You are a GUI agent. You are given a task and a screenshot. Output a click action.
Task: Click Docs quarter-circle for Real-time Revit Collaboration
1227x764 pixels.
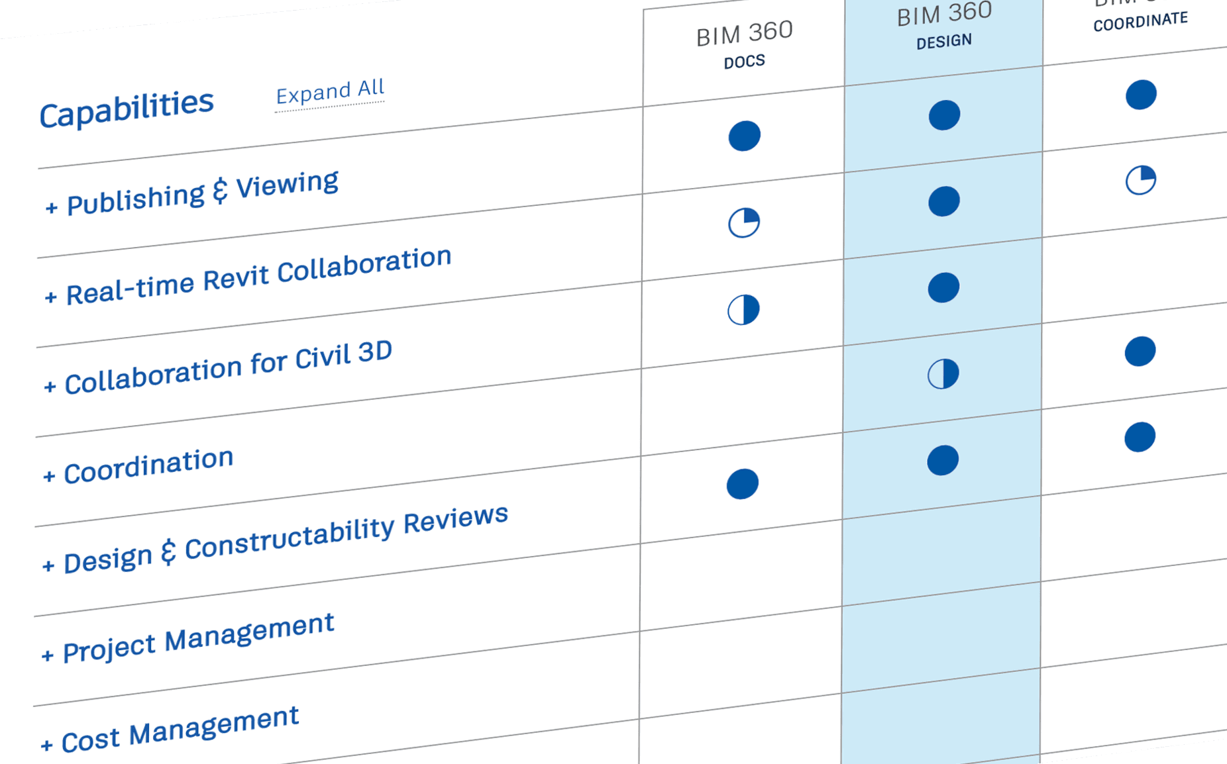(x=743, y=223)
